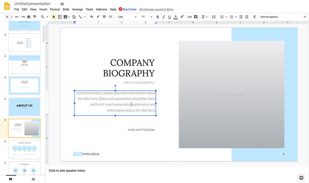Image resolution: width=309 pixels, height=183 pixels.
Task: Click the Format options button
Action: (x=269, y=17)
